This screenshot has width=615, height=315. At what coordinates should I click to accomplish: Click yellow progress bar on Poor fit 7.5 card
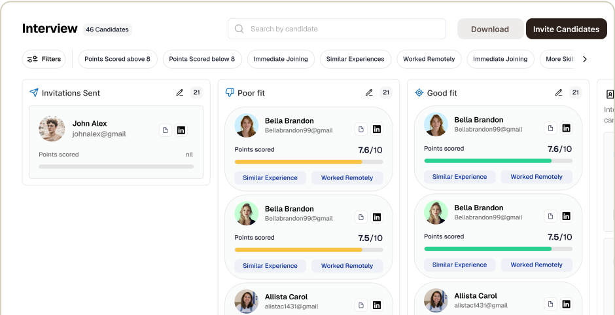309,250
